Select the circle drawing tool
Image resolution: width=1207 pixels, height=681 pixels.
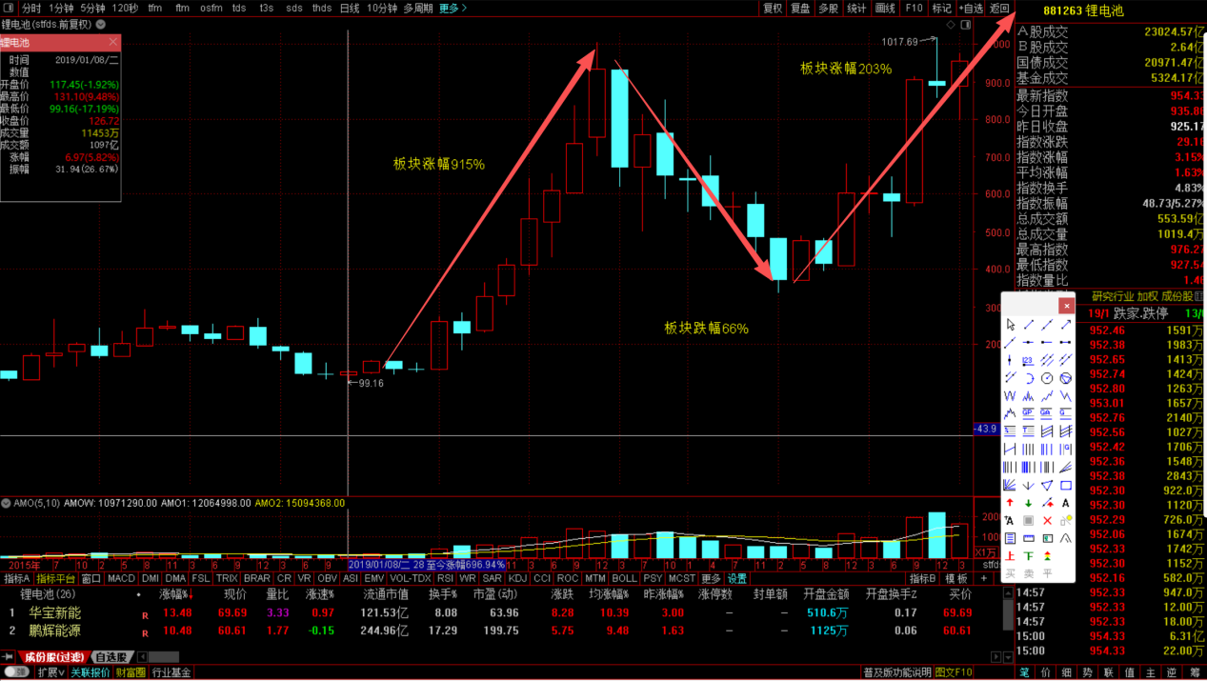tap(1047, 378)
